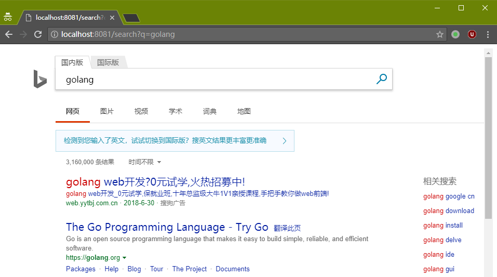Switch to the 国内版 tab

point(72,62)
